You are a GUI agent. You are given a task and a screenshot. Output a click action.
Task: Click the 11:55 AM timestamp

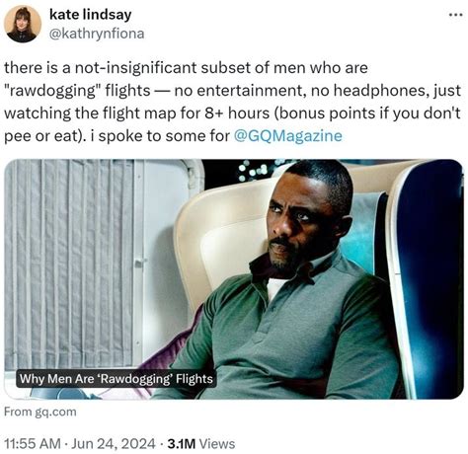33,443
